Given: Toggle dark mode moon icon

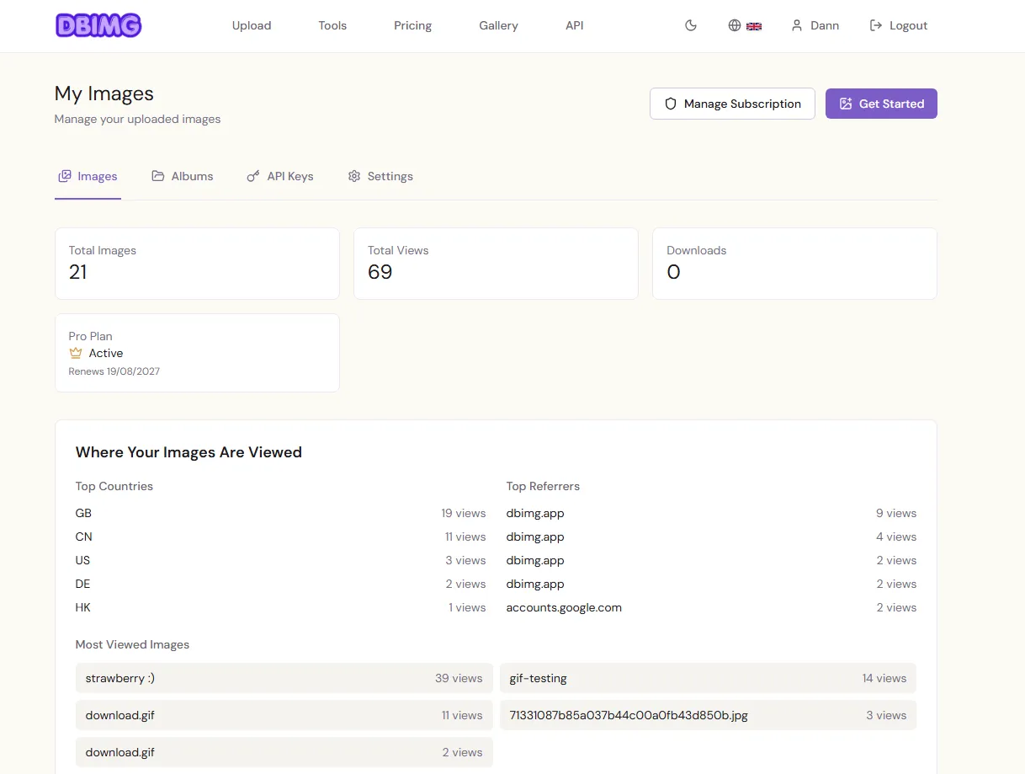Looking at the screenshot, I should click(691, 25).
